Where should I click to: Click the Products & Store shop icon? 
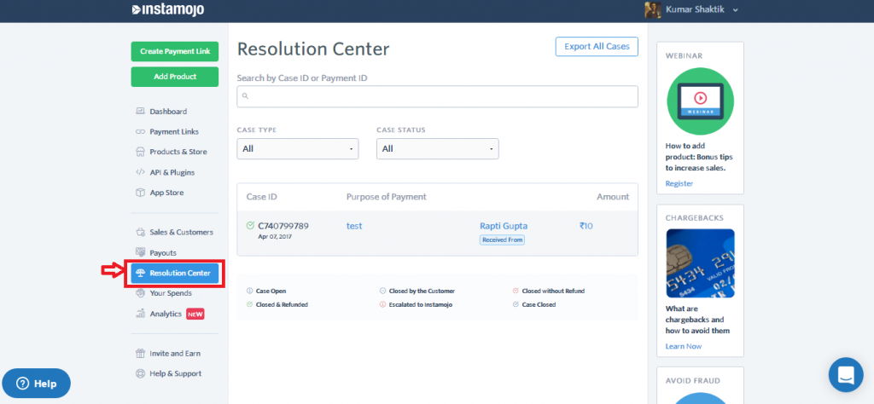point(140,152)
